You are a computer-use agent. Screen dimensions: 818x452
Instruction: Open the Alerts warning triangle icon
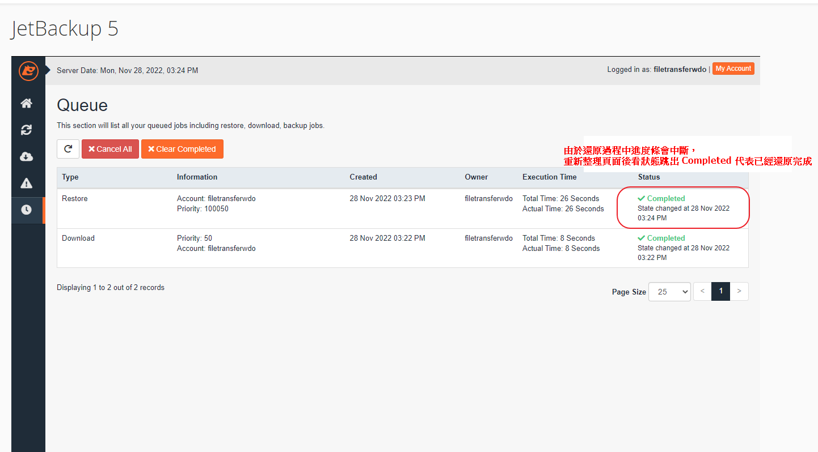[26, 183]
